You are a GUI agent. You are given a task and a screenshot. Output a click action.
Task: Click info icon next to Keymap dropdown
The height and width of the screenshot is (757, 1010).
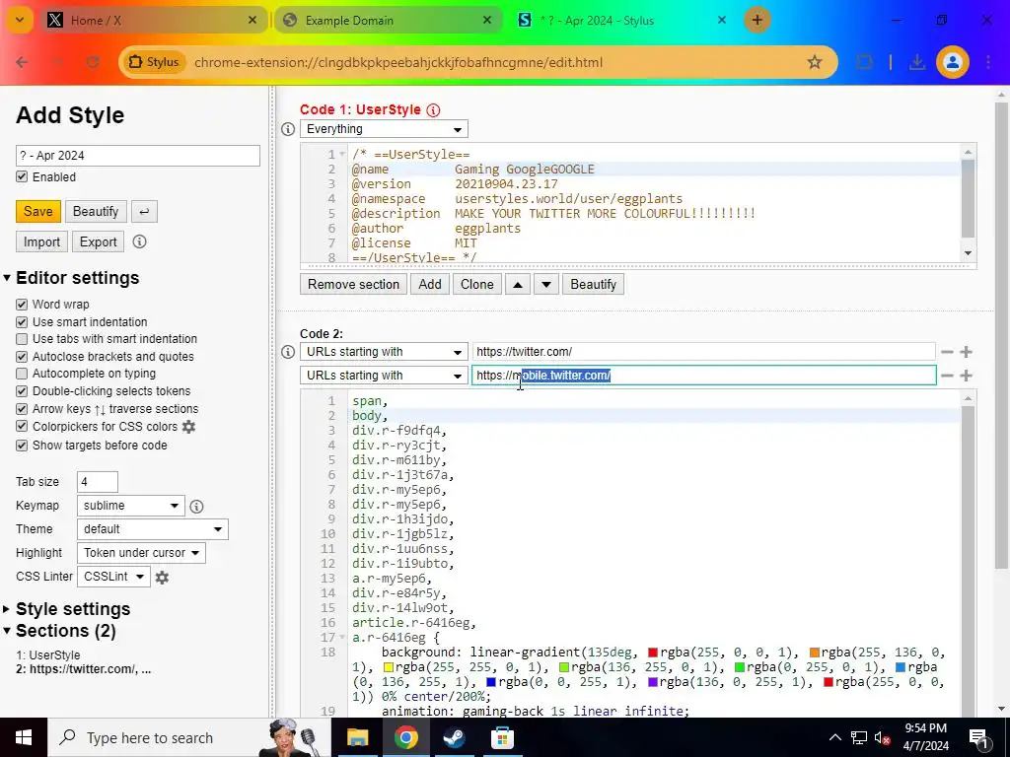click(196, 507)
